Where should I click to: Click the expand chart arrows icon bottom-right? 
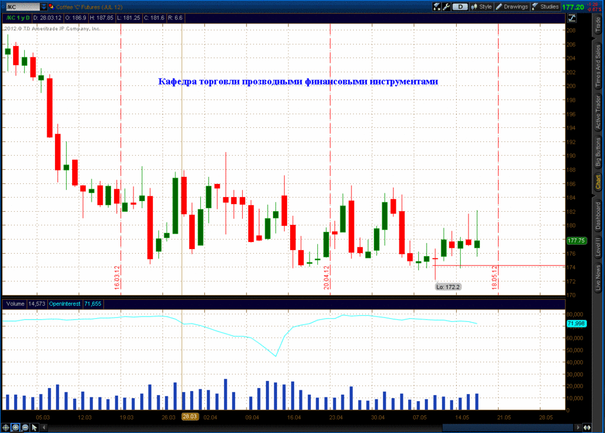click(587, 427)
